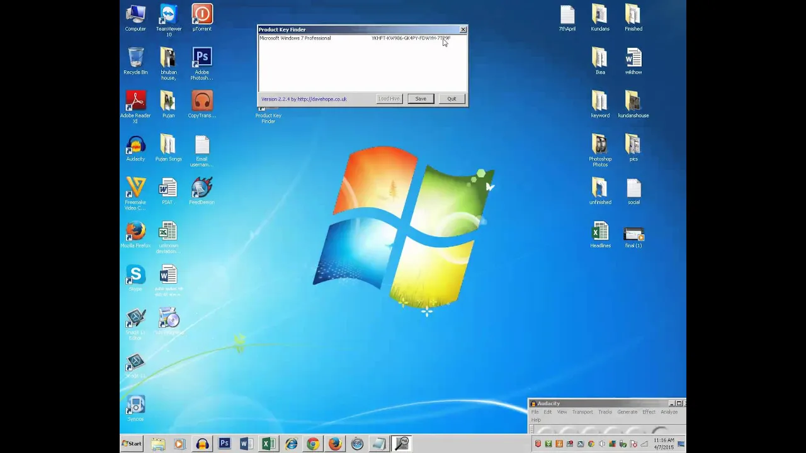
Task: Click the grayed Load Hive button
Action: click(x=389, y=99)
